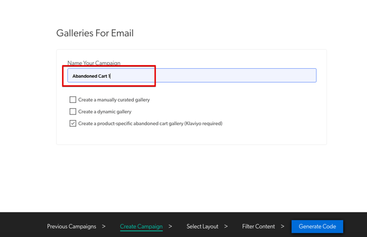
Task: Focus the Name Your Campaign input field
Action: click(192, 76)
